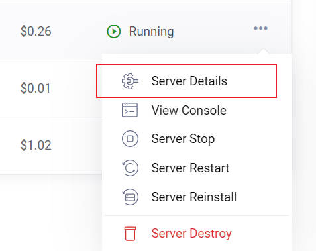Click the square stop icon
Viewport: 316px width, 251px height.
tap(130, 139)
